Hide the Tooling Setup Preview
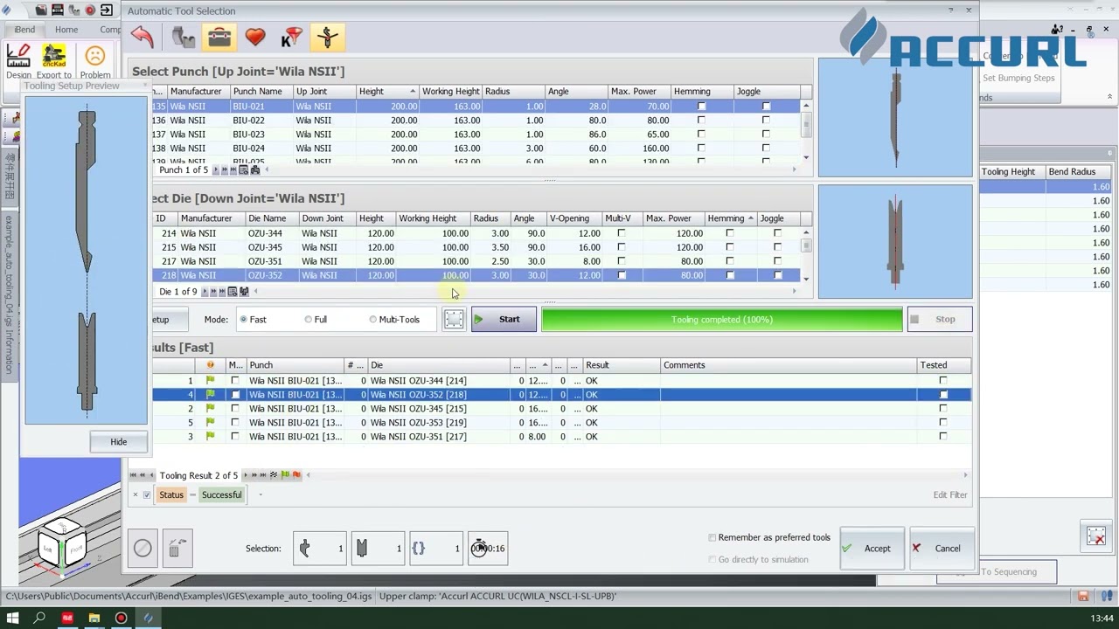Screen dimensions: 1119x629 pyautogui.click(x=118, y=442)
